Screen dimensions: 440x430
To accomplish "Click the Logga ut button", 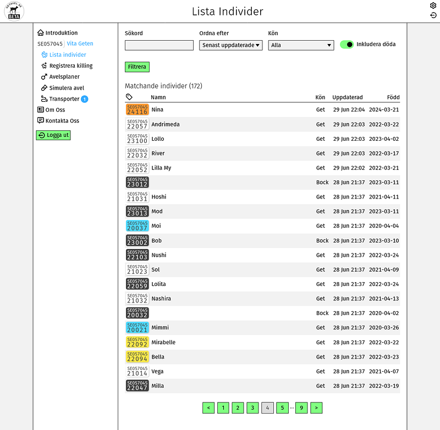I will pos(53,135).
